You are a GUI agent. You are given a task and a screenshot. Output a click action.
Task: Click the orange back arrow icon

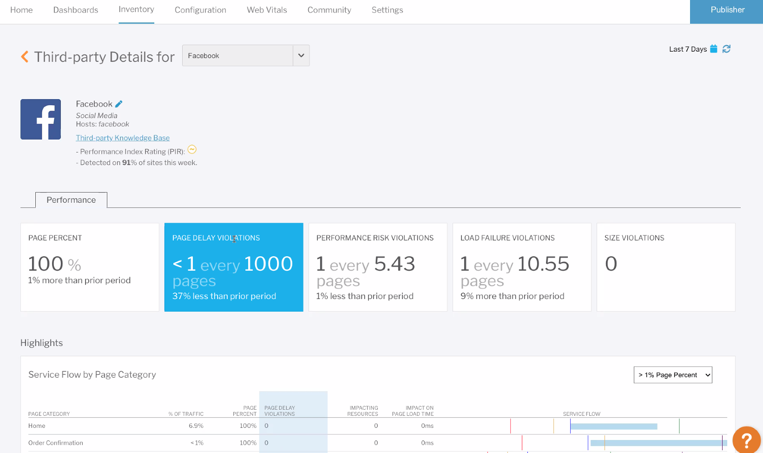coord(25,57)
